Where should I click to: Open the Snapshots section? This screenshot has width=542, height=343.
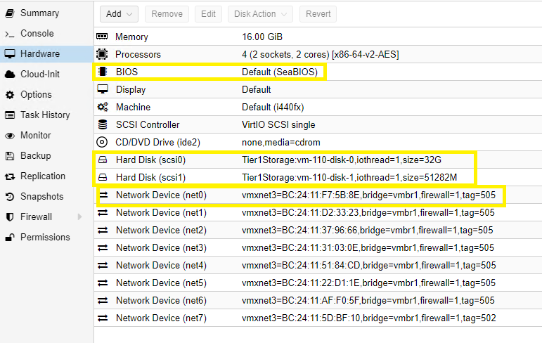click(41, 196)
